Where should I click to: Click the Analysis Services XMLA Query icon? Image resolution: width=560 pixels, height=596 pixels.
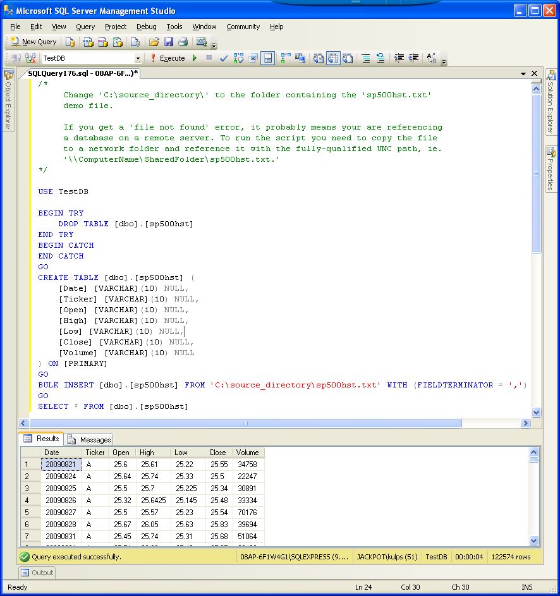[x=118, y=42]
